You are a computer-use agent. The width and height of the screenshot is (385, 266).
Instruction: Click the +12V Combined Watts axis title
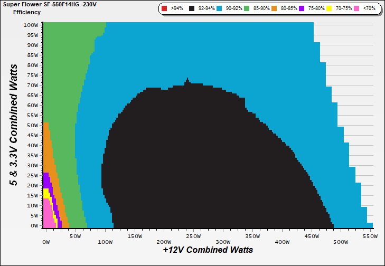(208, 250)
